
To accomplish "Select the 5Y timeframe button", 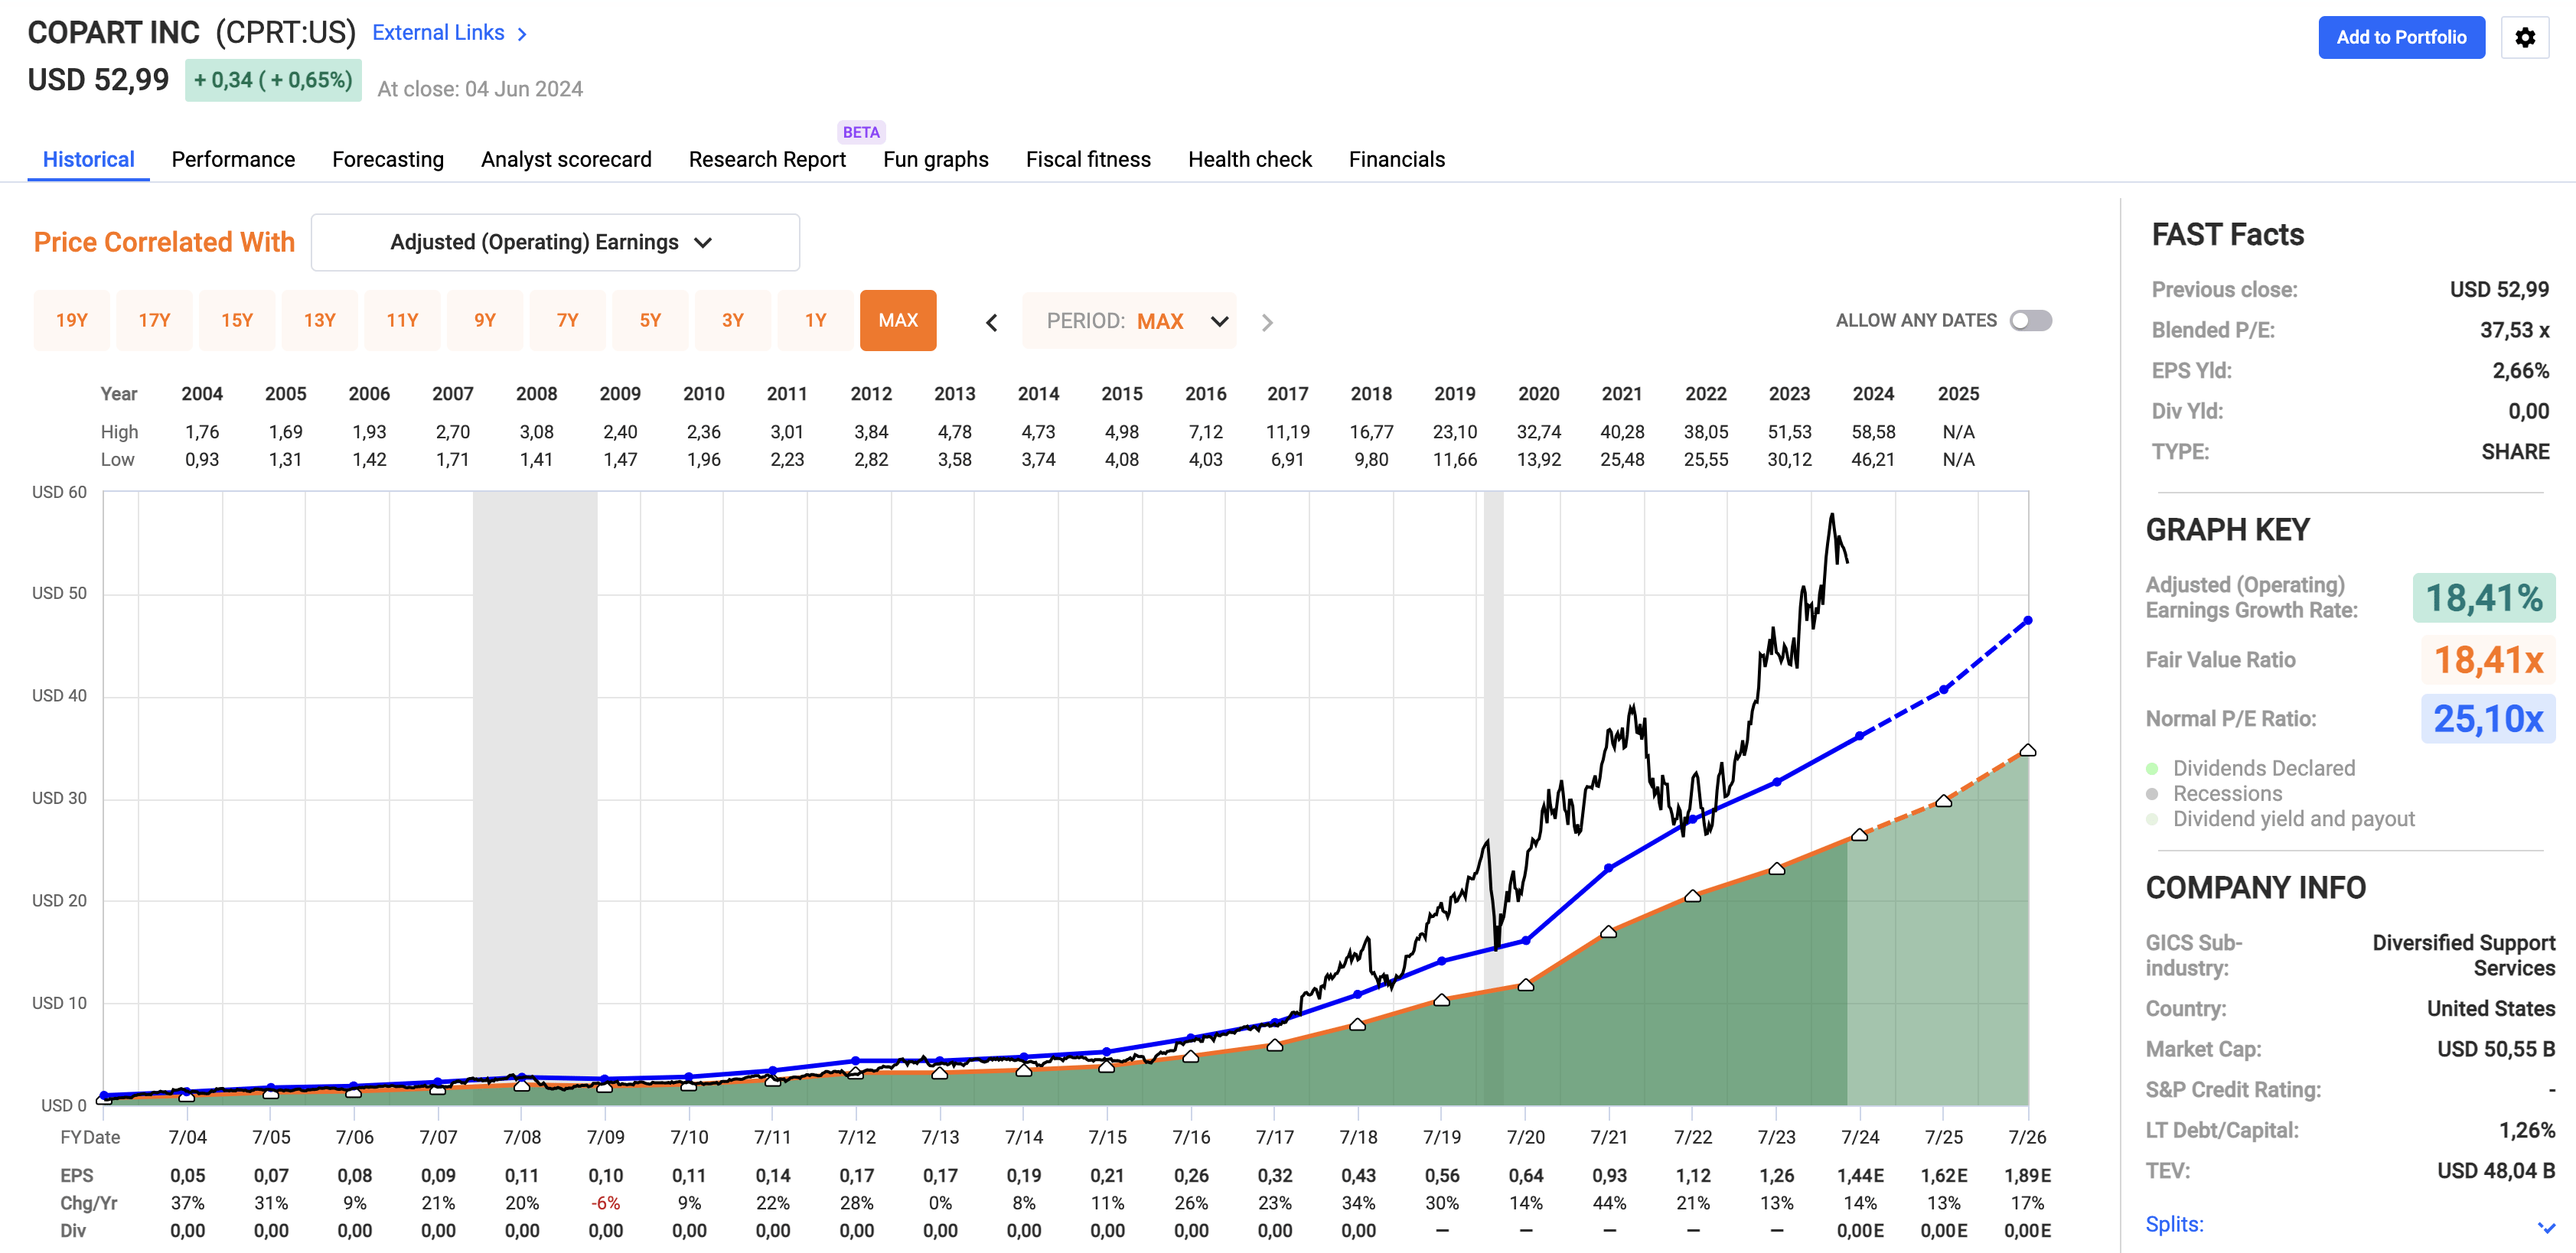I will point(650,320).
